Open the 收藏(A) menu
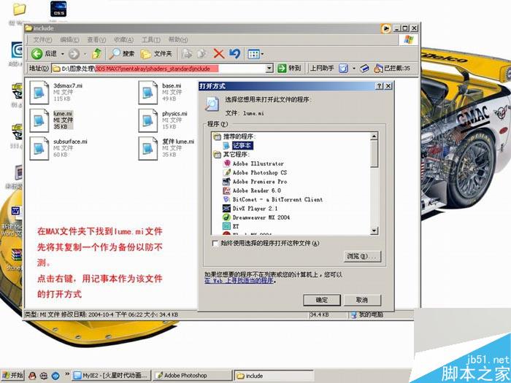Image resolution: width=511 pixels, height=383 pixels. point(123,39)
